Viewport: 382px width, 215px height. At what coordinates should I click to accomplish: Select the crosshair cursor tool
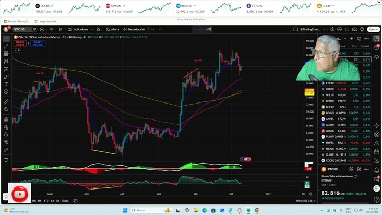coord(6,39)
